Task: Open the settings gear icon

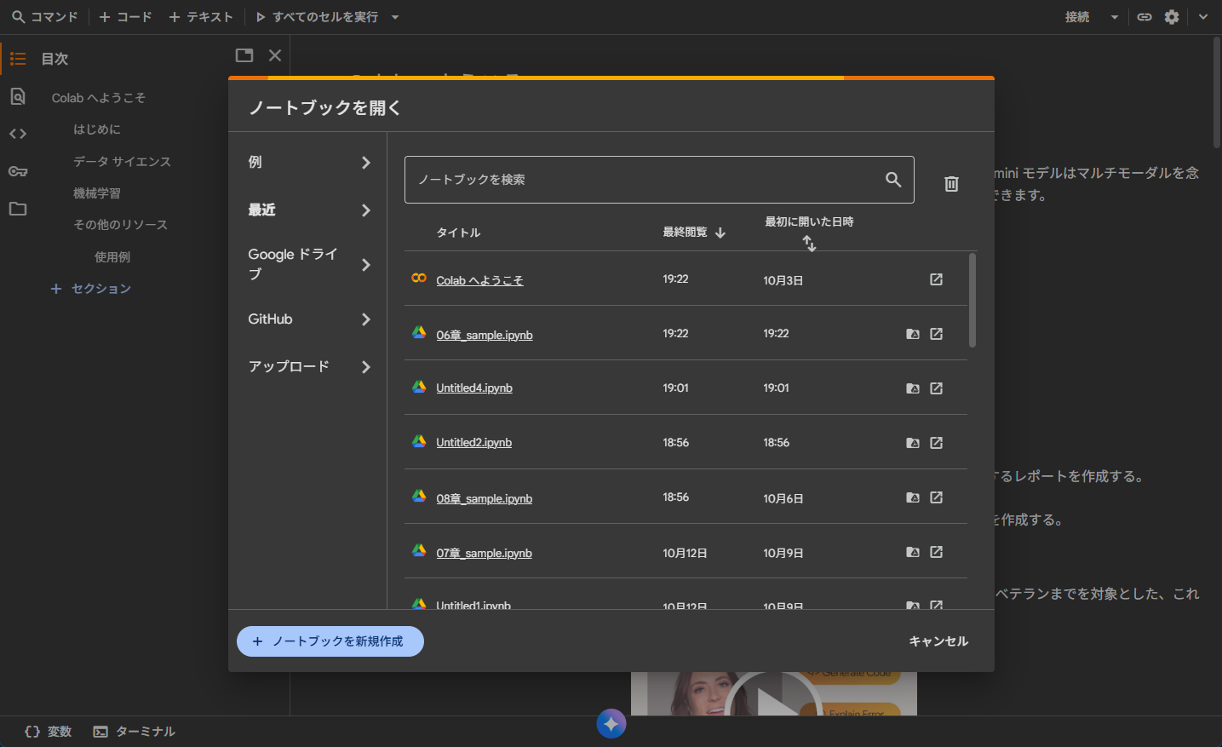Action: (x=1172, y=17)
